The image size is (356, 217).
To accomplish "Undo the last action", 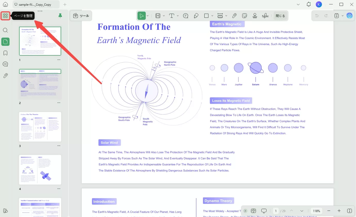I will click(317, 16).
